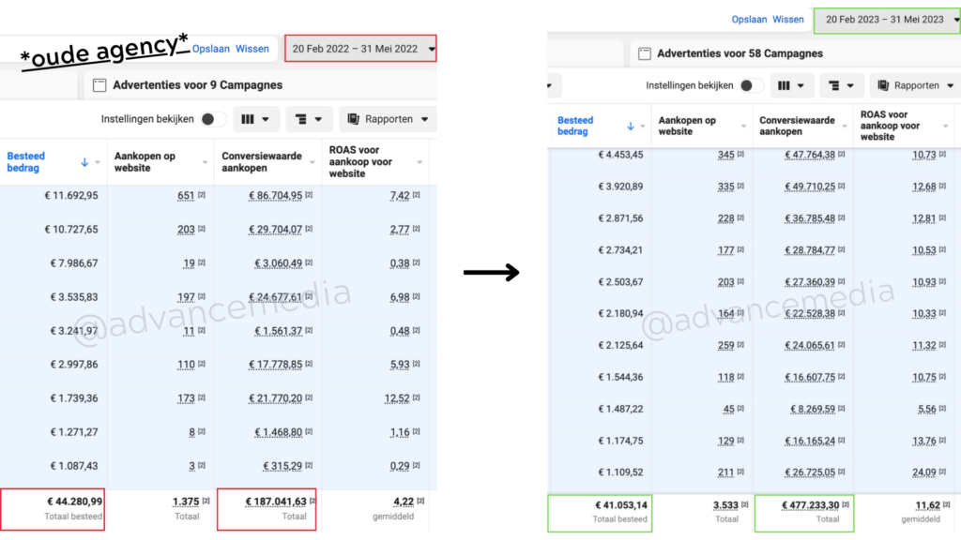The width and height of the screenshot is (961, 540).
Task: Select the Advertenties voor 58 Campagnes tab
Action: (x=740, y=54)
